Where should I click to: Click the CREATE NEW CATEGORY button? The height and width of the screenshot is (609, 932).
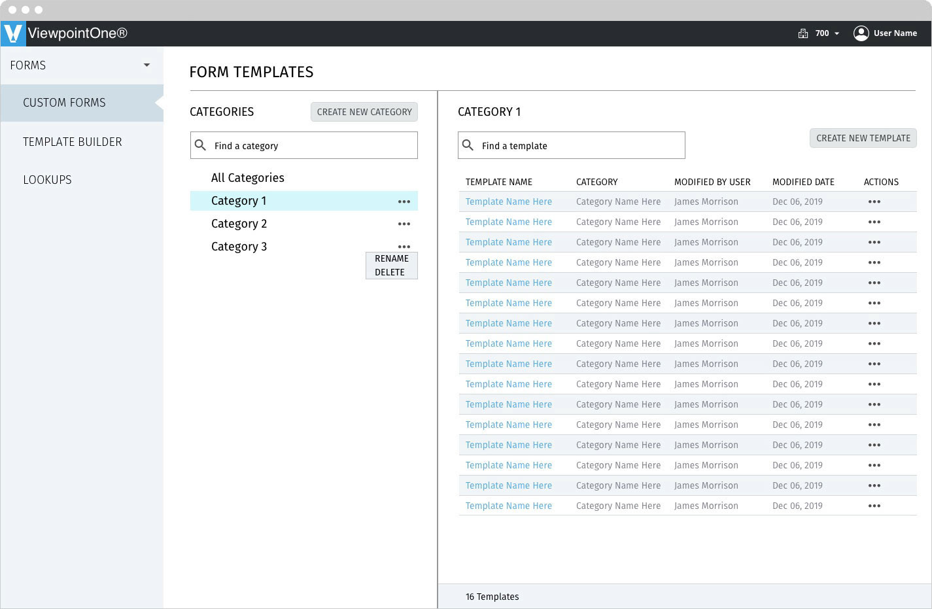point(364,112)
